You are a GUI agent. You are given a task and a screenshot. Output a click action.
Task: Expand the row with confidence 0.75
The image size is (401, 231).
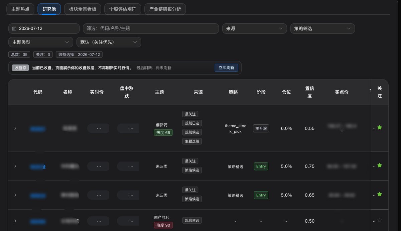pos(15,166)
